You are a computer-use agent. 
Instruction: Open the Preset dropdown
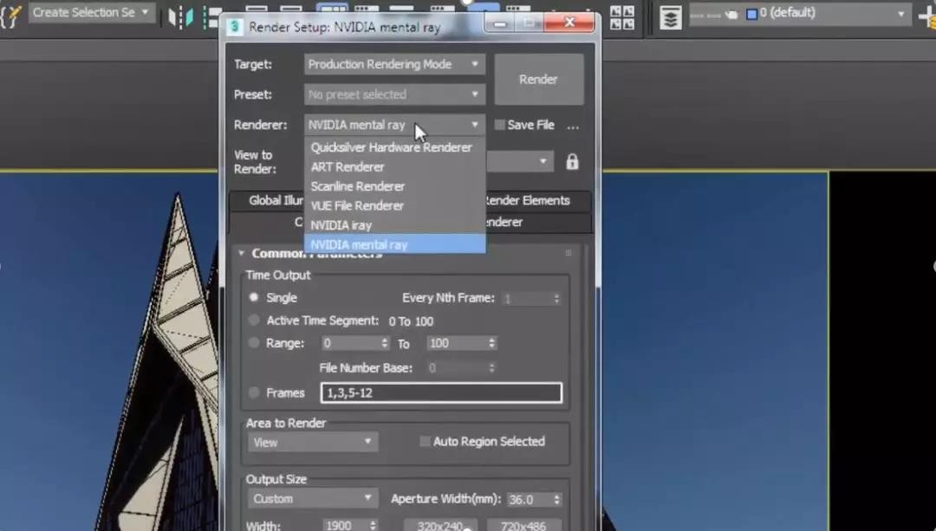pyautogui.click(x=394, y=94)
